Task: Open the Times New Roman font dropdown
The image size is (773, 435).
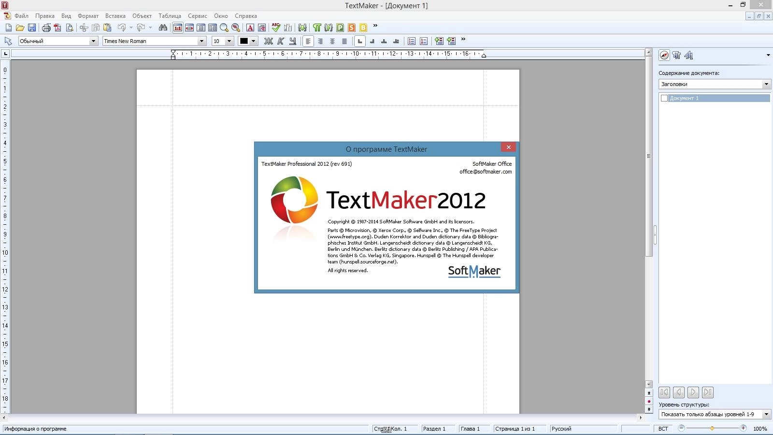Action: [x=201, y=41]
